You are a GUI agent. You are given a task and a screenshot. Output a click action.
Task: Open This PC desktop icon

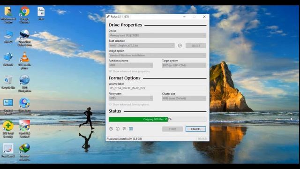click(8, 37)
